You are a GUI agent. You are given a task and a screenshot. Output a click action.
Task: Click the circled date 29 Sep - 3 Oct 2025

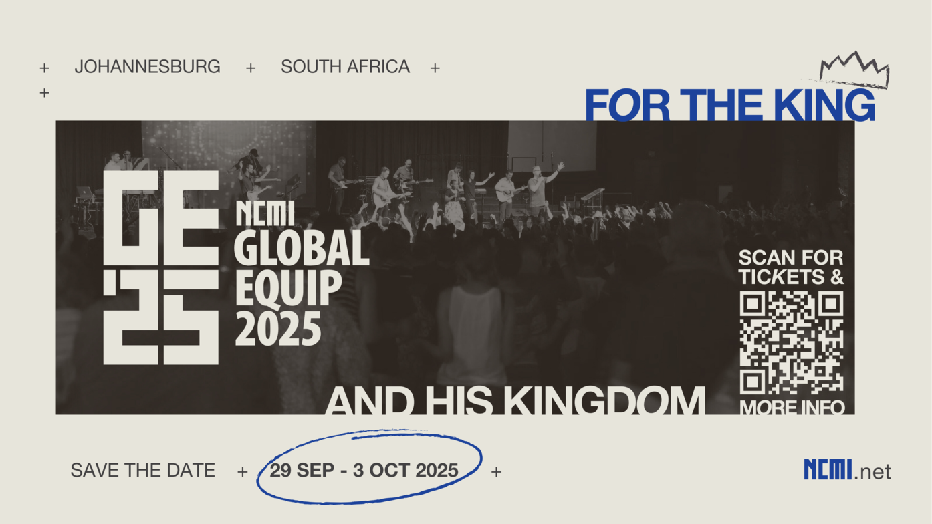pos(364,470)
